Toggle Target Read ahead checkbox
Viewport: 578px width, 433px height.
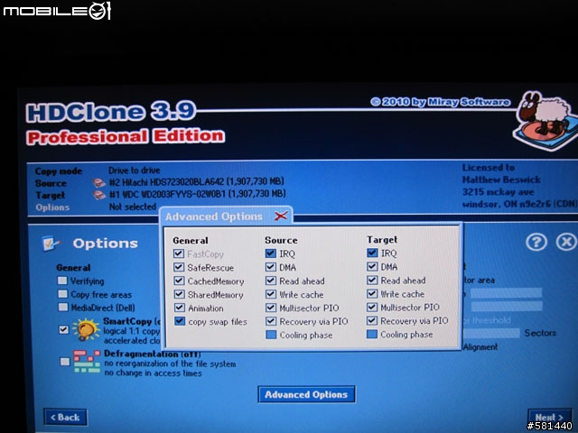coord(372,280)
